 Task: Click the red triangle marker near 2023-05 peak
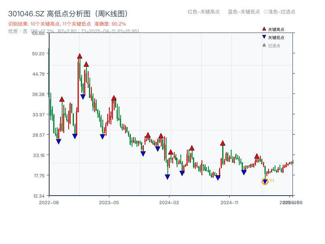[x=114, y=98]
